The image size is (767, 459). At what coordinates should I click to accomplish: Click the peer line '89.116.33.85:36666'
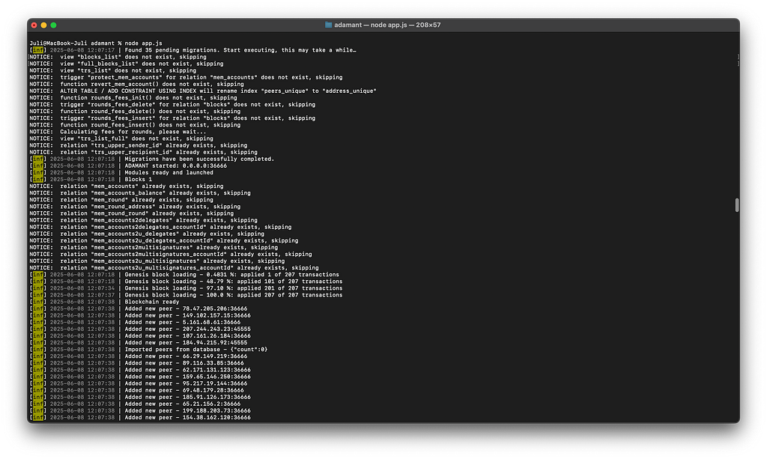coord(136,364)
